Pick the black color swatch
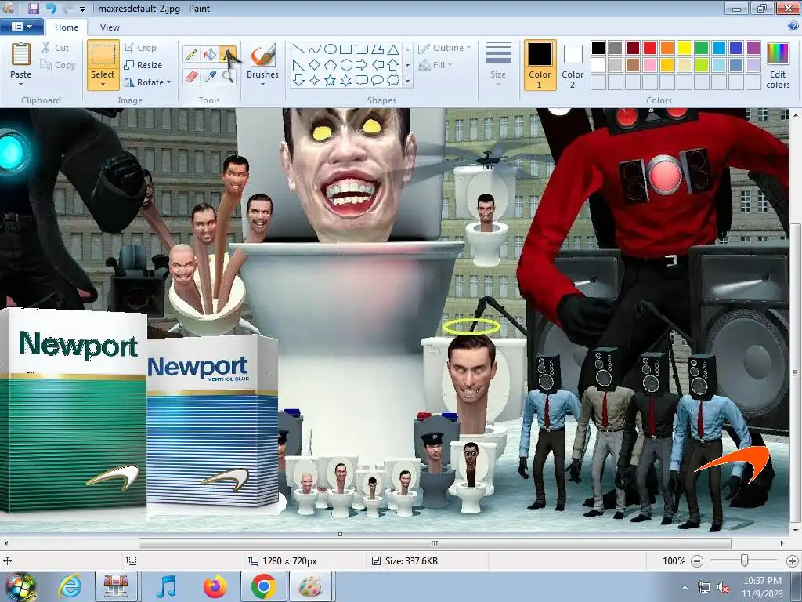802x602 pixels. point(598,48)
